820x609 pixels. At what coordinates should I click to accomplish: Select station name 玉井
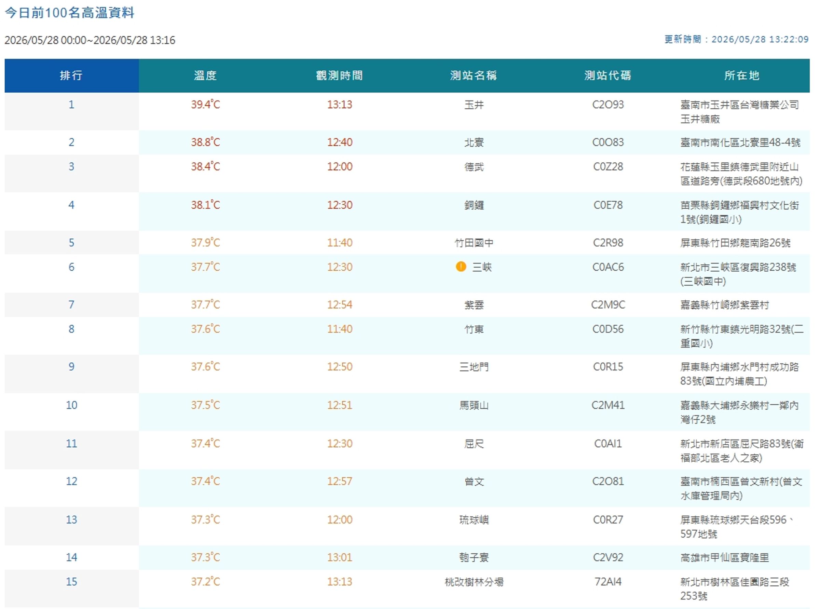(474, 105)
